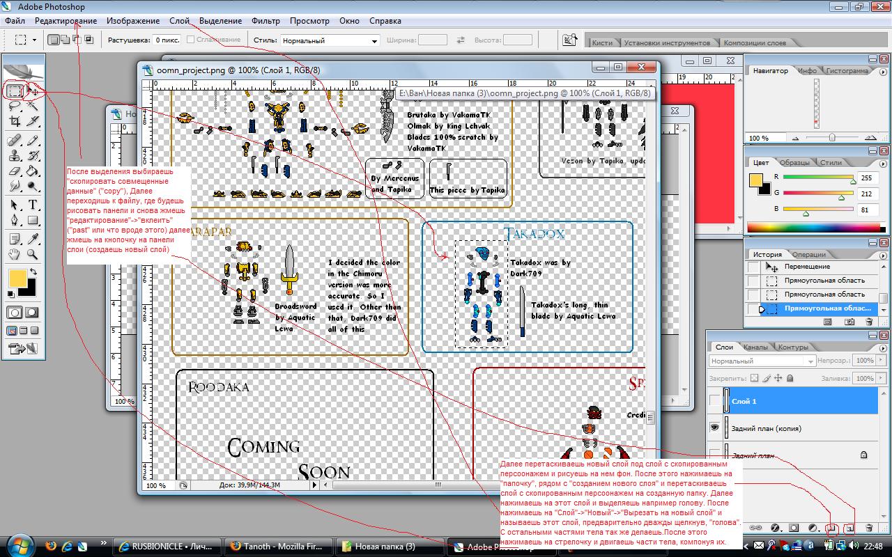Select the Move tool
Screen dimensions: 892x557
33,90
